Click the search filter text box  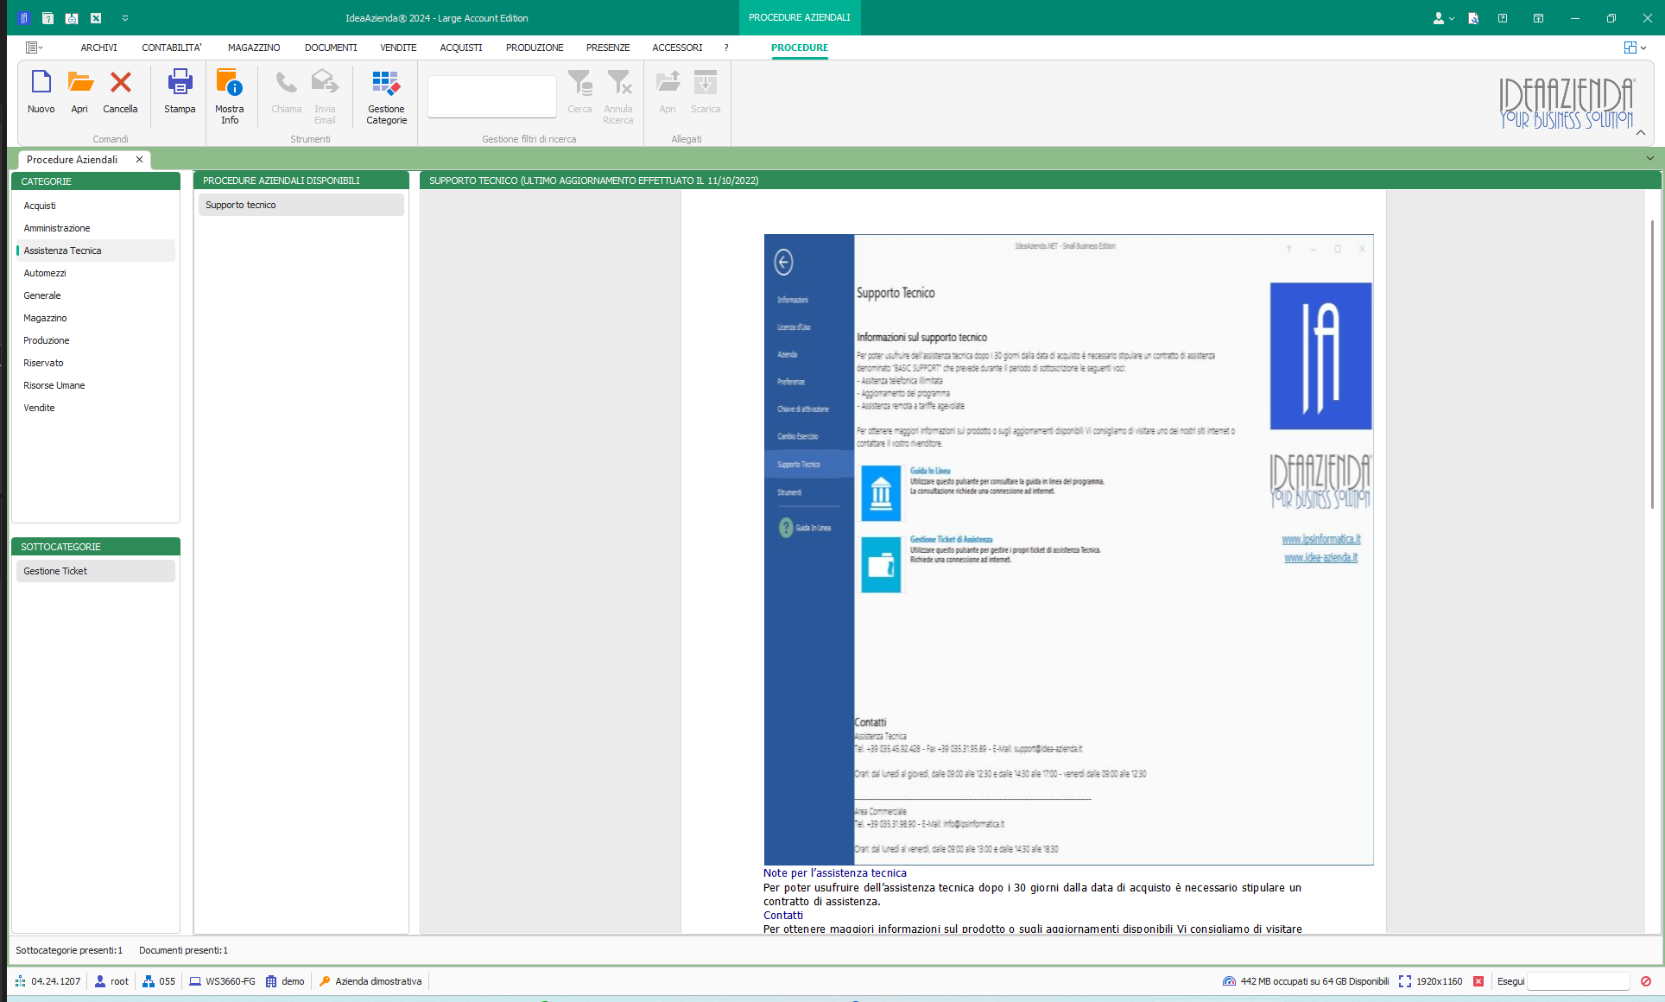click(x=492, y=96)
